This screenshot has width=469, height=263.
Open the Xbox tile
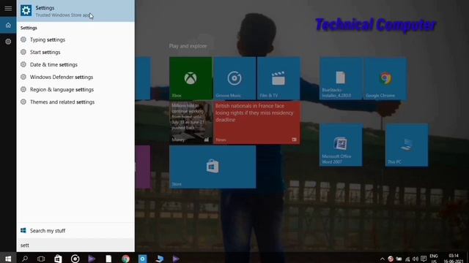(x=191, y=78)
